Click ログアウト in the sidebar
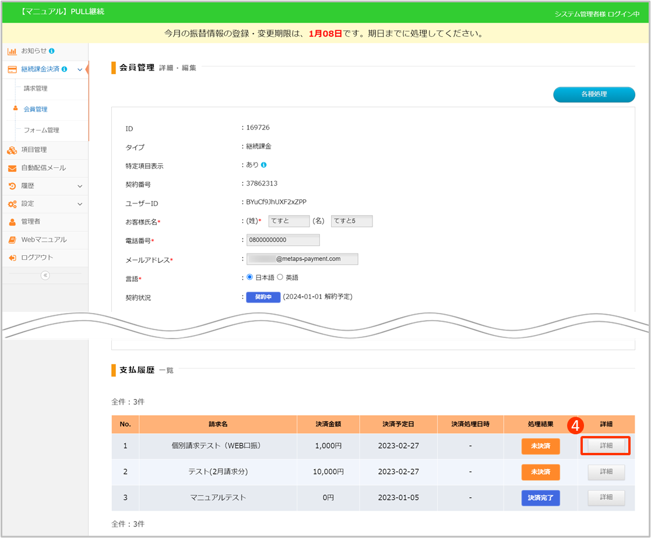 pos(37,258)
